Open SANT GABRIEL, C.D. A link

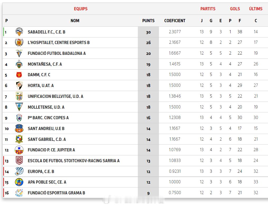(47, 140)
